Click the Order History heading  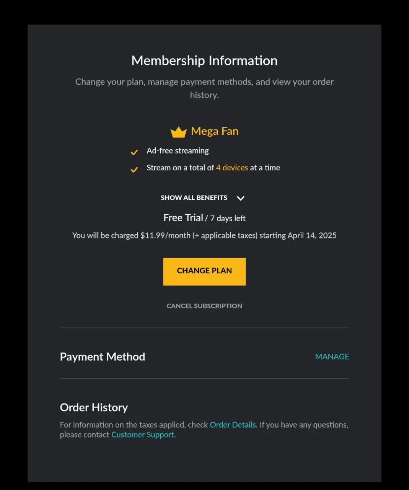click(94, 407)
